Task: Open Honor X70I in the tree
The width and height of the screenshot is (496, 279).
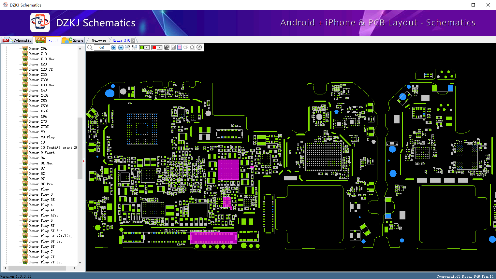Action: (39, 127)
